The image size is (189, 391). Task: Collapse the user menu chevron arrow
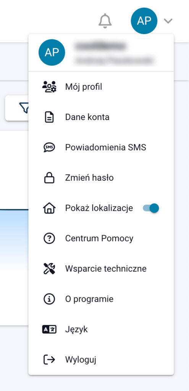point(168,21)
